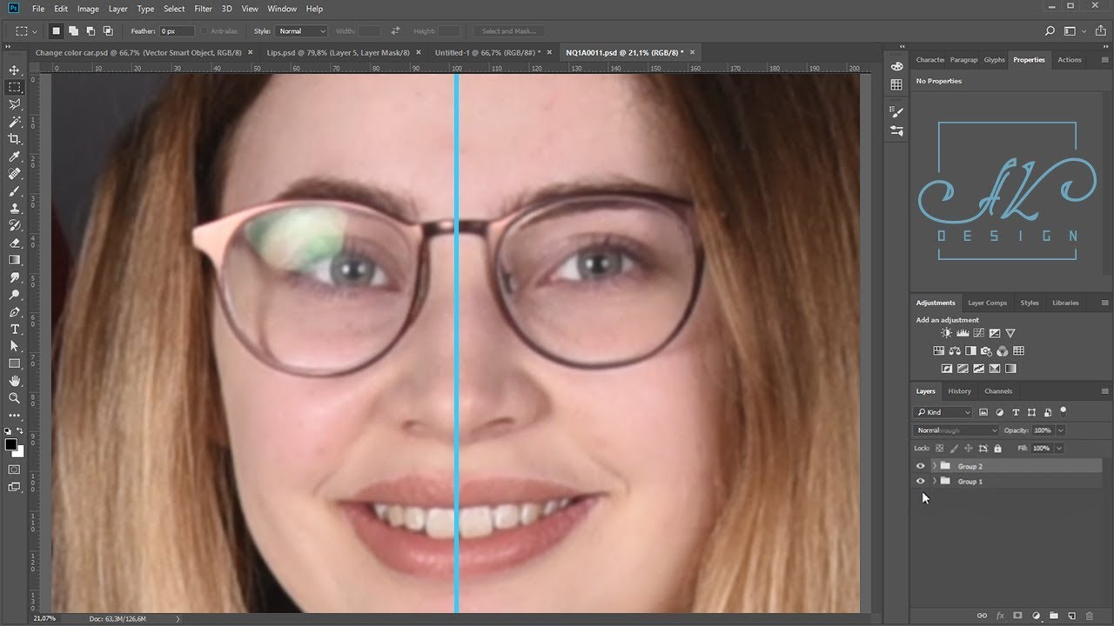
Task: Switch to the Actions tab
Action: (x=1070, y=60)
